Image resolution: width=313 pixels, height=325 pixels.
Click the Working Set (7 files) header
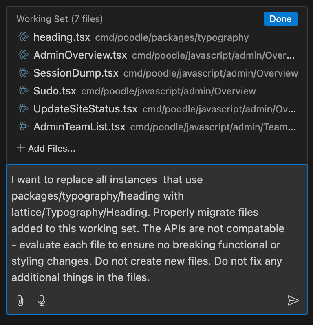tap(60, 19)
